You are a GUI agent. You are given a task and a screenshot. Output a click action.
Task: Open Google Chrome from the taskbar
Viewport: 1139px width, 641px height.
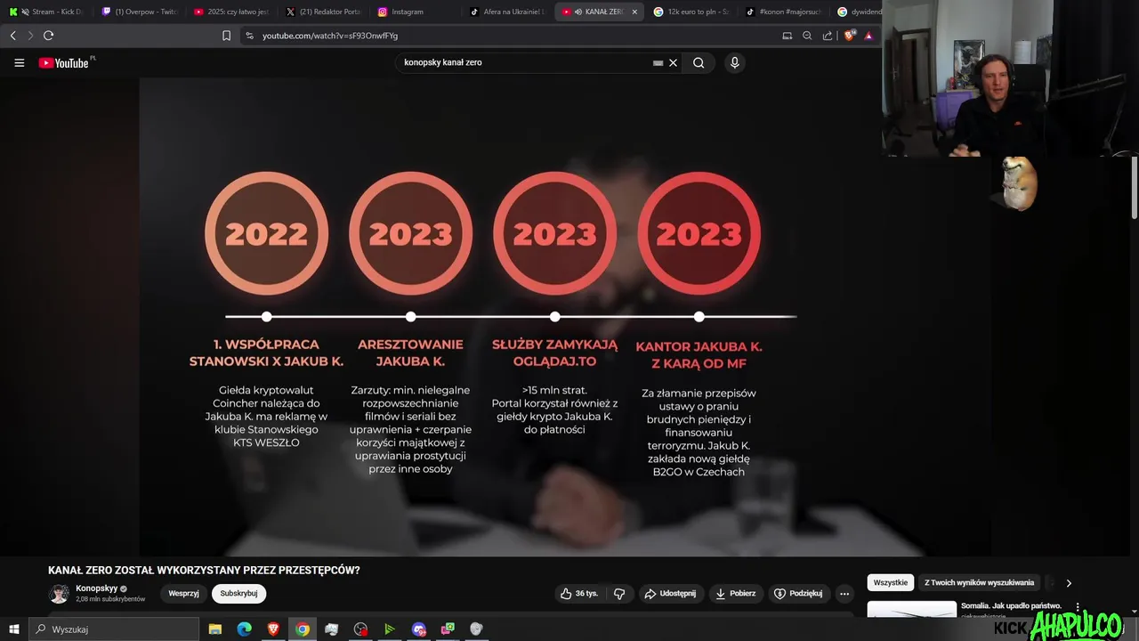pyautogui.click(x=303, y=629)
